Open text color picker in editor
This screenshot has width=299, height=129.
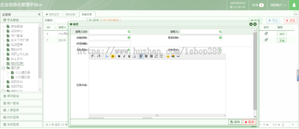107,56
